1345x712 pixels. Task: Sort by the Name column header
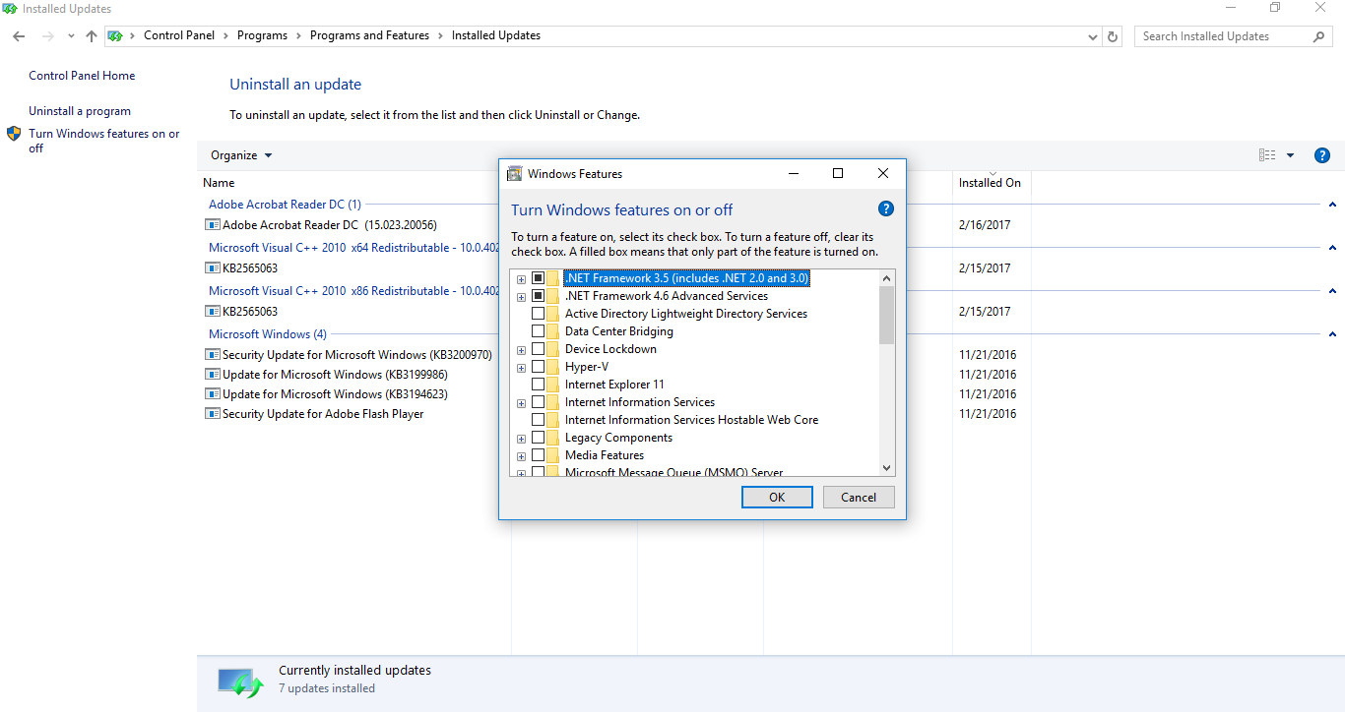(x=219, y=183)
